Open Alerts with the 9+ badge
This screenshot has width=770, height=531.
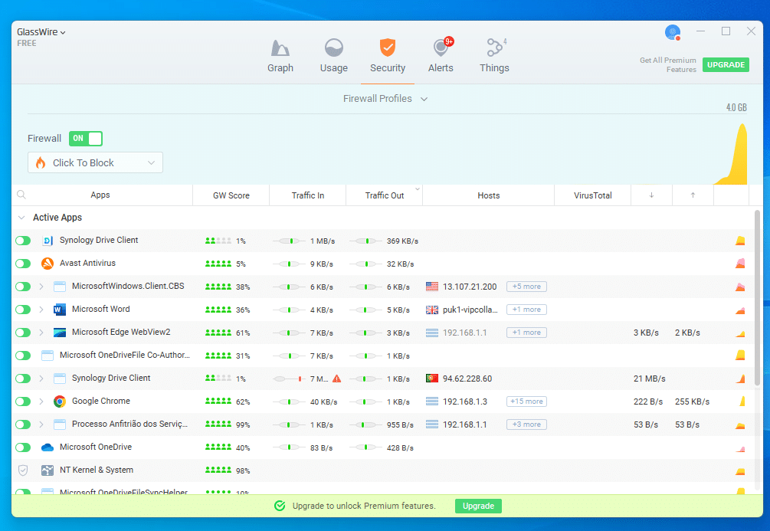(441, 49)
